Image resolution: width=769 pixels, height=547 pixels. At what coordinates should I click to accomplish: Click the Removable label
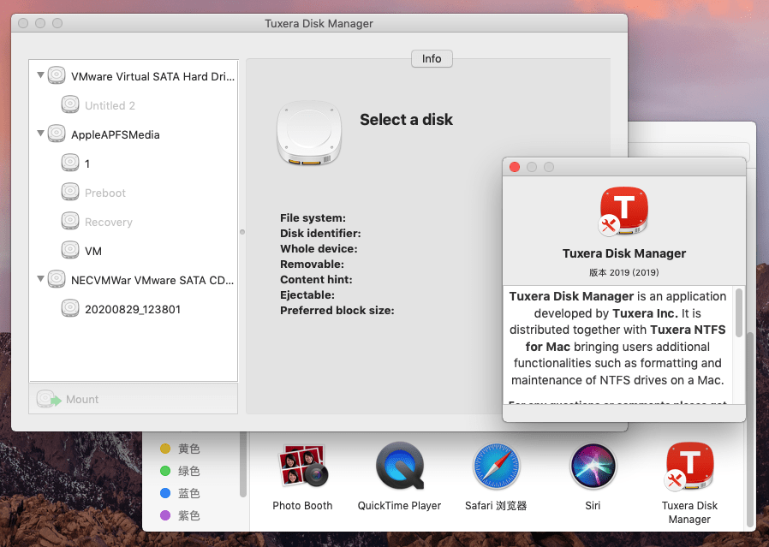(312, 265)
